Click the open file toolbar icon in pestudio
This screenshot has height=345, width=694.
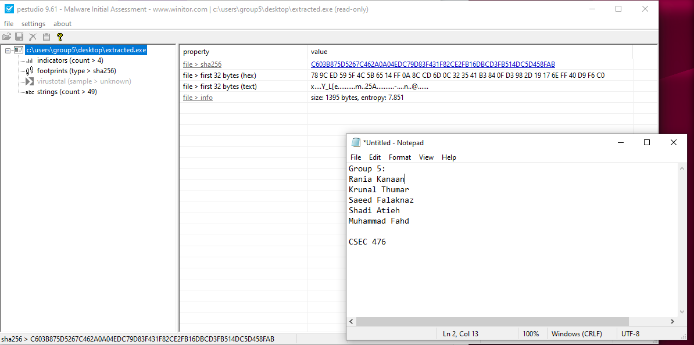tap(6, 37)
